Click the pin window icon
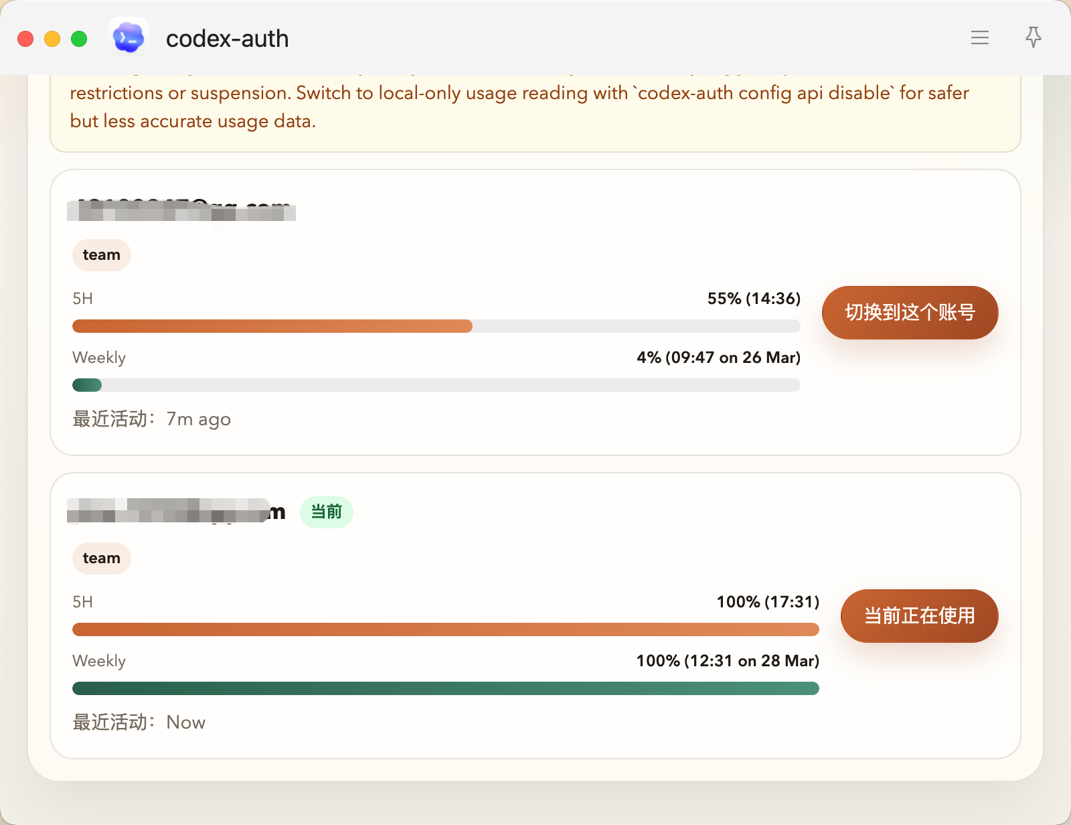Viewport: 1071px width, 825px height. [x=1034, y=37]
